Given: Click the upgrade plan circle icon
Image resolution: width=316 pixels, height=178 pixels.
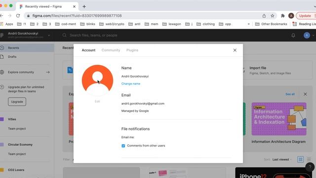Looking at the screenshot, I should click(x=2, y=87).
